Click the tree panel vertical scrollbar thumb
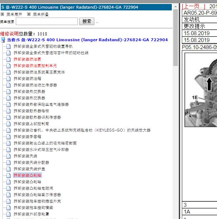Screen dimensions: 217x219 click(175, 38)
